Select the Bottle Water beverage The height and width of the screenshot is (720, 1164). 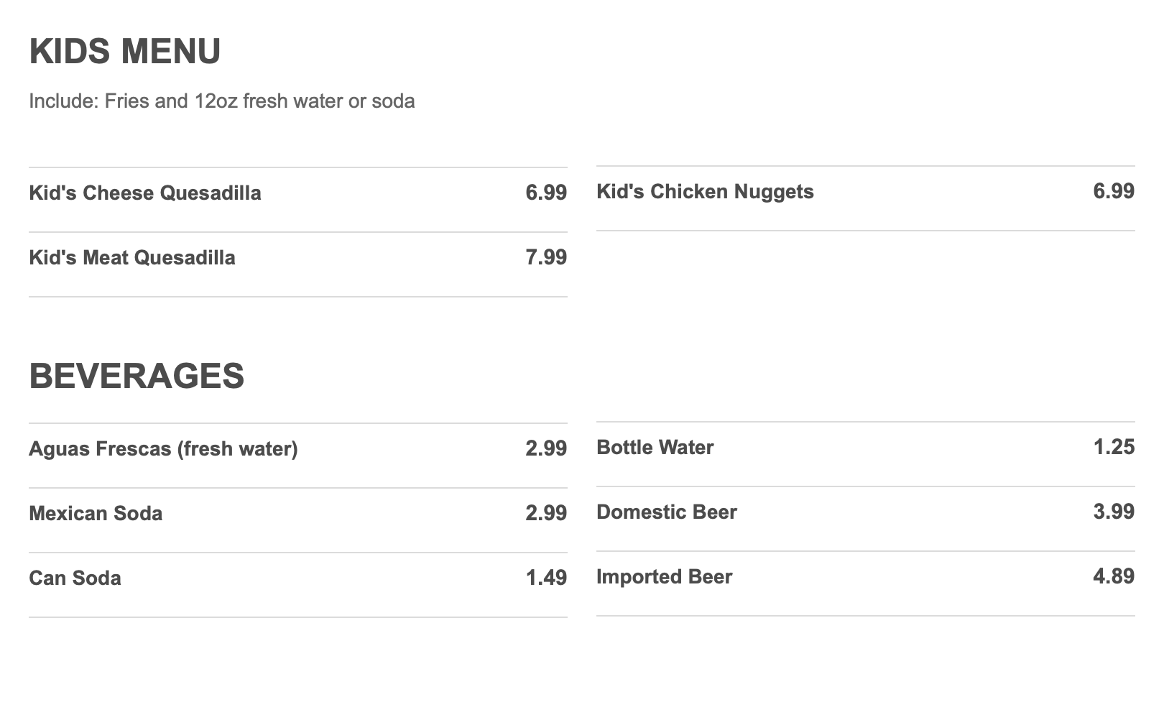click(x=655, y=448)
